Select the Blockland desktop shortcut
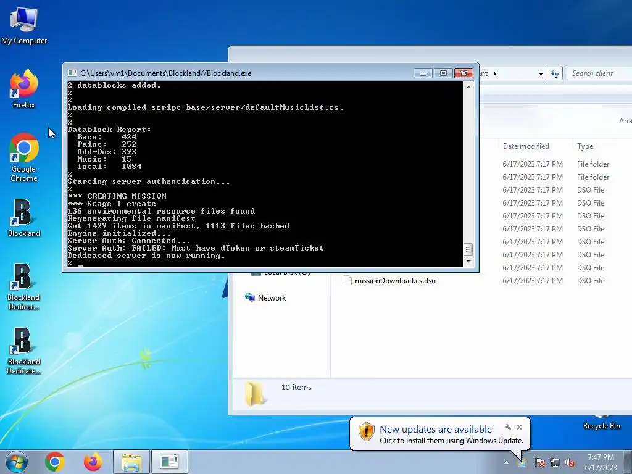The width and height of the screenshot is (632, 474). click(24, 218)
